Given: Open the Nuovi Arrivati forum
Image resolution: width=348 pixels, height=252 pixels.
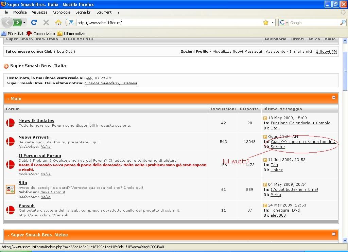Looking at the screenshot, I should click(x=34, y=137).
